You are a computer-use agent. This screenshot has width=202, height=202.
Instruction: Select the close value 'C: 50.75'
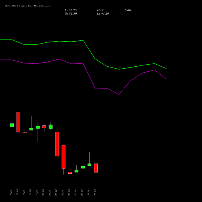pyautogui.click(x=71, y=11)
